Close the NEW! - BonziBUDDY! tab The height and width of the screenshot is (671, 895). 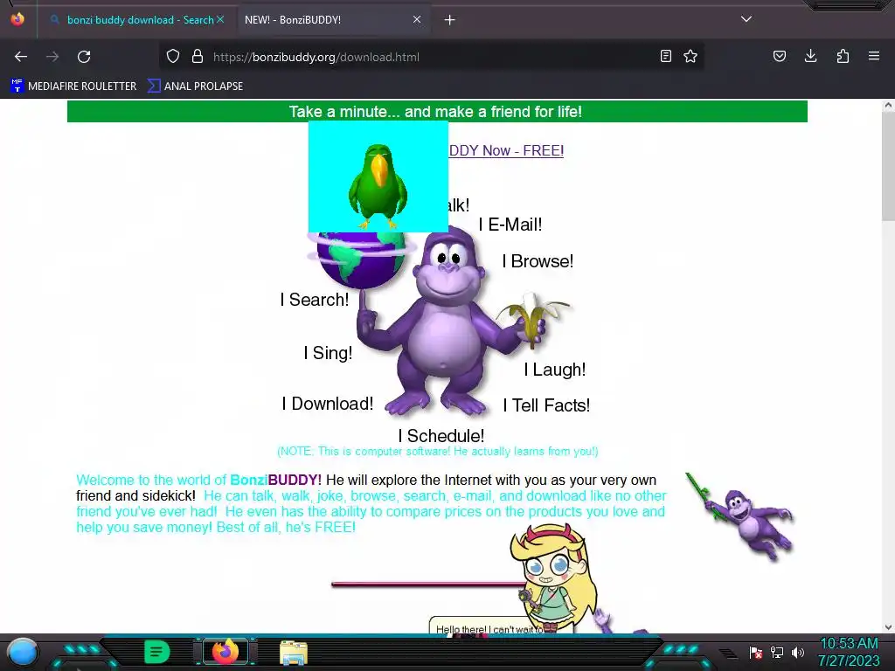(417, 19)
